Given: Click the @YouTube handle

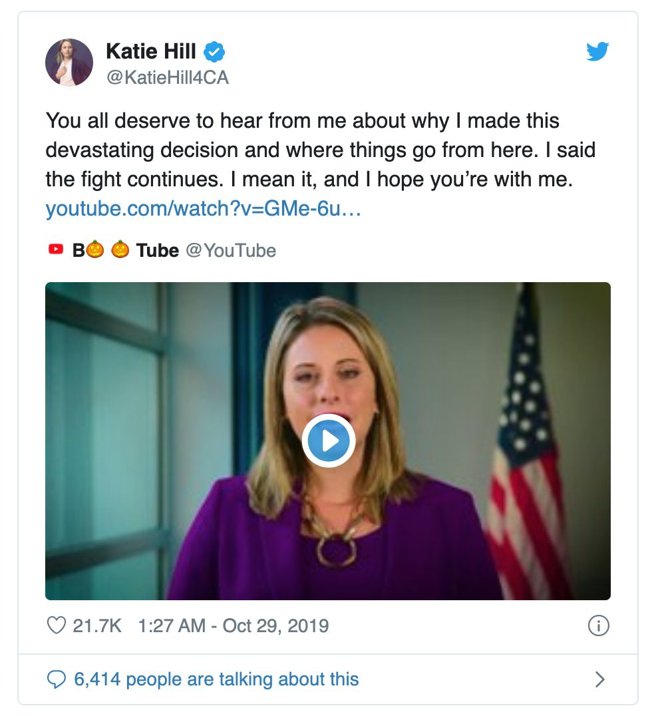Looking at the screenshot, I should (x=230, y=250).
